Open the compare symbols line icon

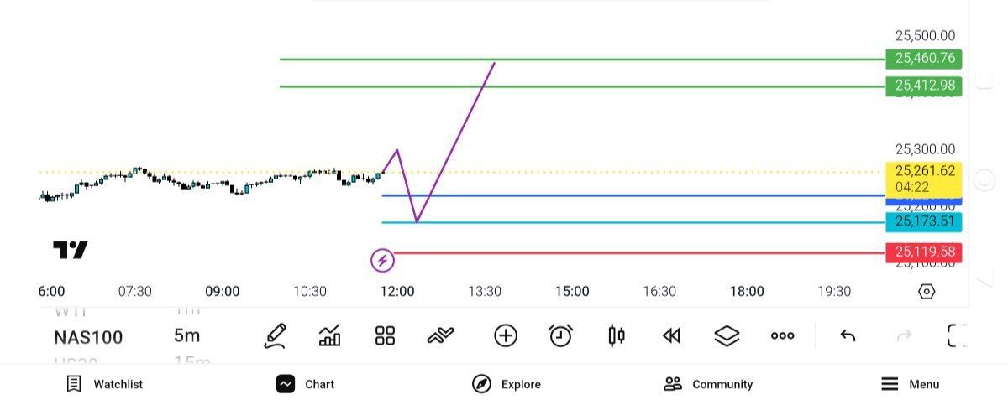pyautogui.click(x=440, y=336)
